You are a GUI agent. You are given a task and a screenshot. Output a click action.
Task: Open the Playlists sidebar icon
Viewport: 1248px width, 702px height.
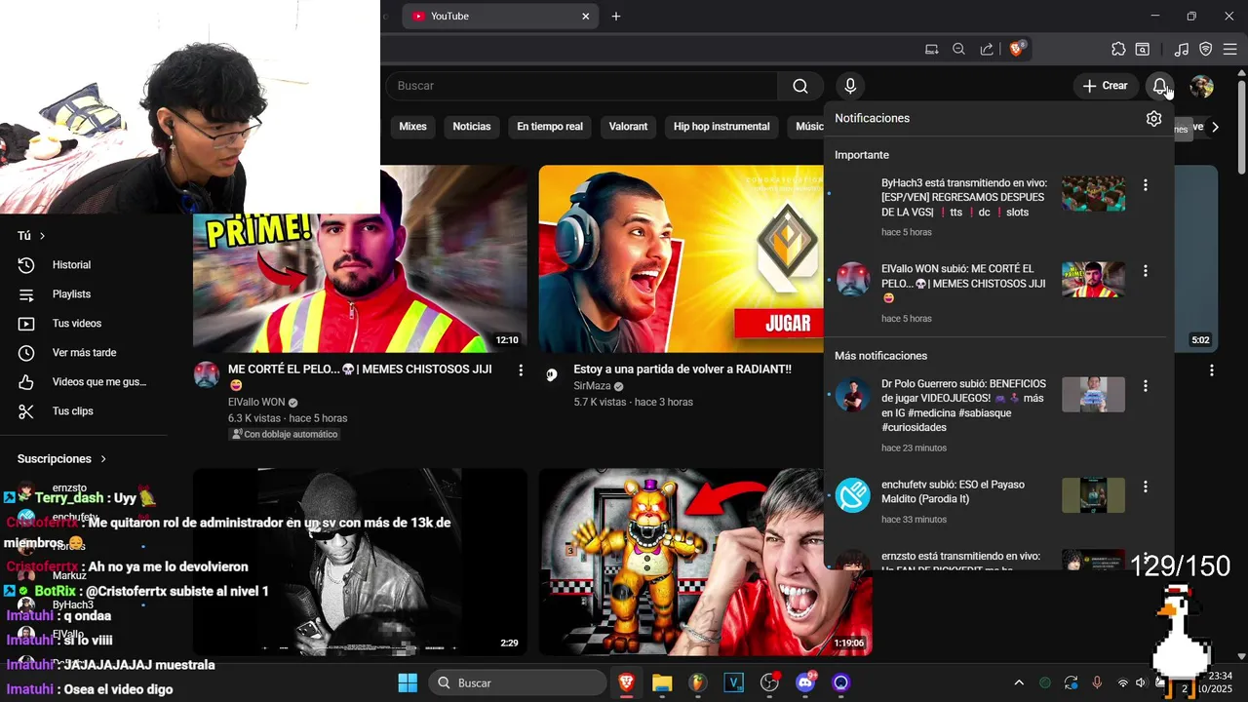point(26,294)
